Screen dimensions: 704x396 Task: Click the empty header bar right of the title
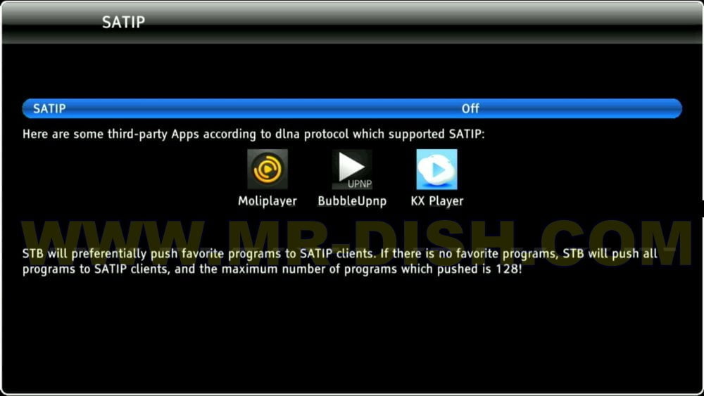click(x=422, y=22)
